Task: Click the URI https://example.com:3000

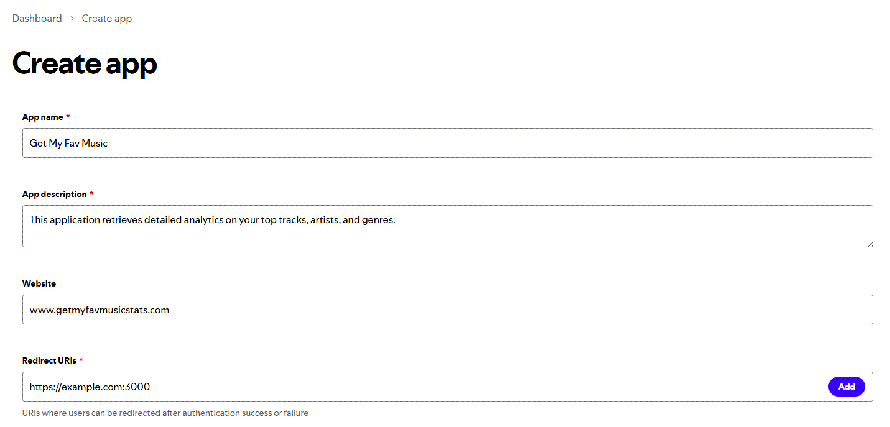Action: [x=90, y=386]
